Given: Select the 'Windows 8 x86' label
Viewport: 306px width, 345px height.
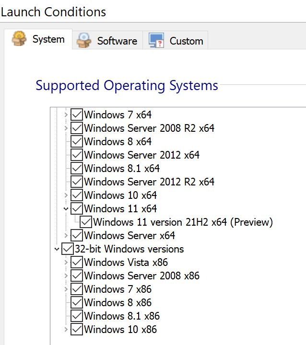Looking at the screenshot, I should point(118,302).
